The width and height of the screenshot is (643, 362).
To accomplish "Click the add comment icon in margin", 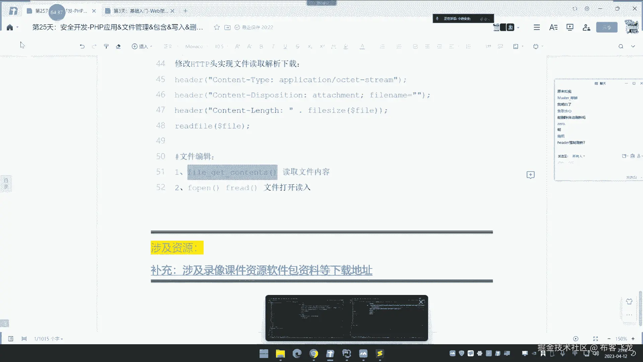I will click(x=530, y=175).
